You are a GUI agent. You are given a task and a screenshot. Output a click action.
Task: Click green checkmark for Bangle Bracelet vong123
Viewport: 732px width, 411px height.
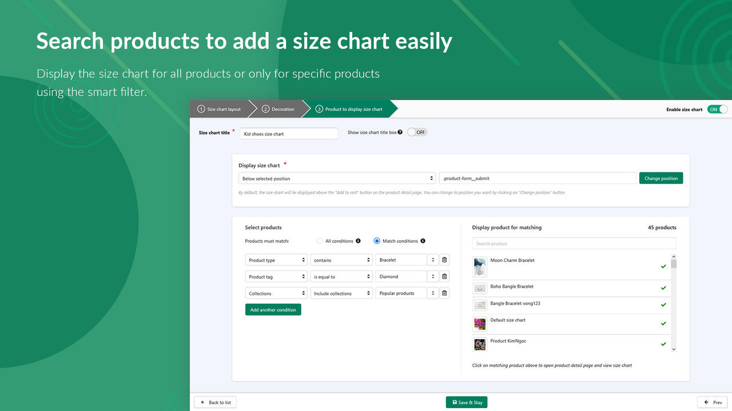click(x=663, y=305)
